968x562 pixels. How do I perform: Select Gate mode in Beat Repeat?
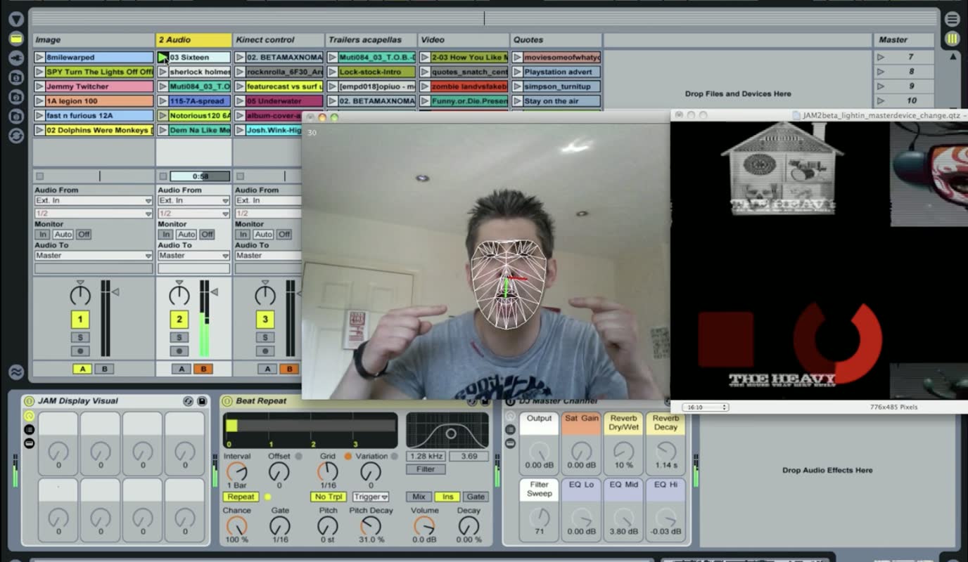coord(476,497)
